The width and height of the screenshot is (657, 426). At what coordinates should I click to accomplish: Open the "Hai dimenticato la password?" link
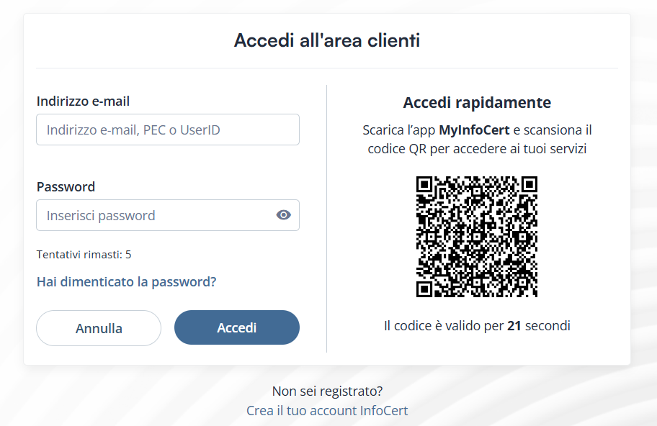coord(126,282)
